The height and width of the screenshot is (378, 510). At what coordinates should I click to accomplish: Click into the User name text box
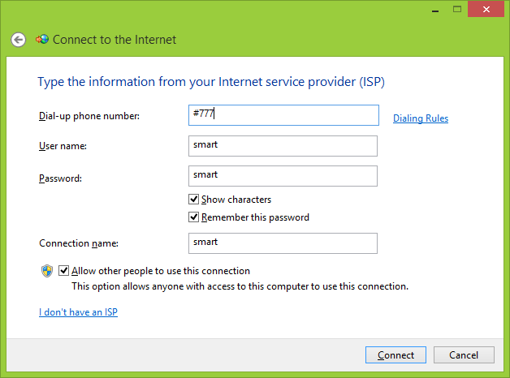(x=283, y=146)
